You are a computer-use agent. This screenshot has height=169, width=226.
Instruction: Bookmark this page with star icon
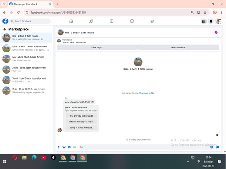tap(205, 12)
